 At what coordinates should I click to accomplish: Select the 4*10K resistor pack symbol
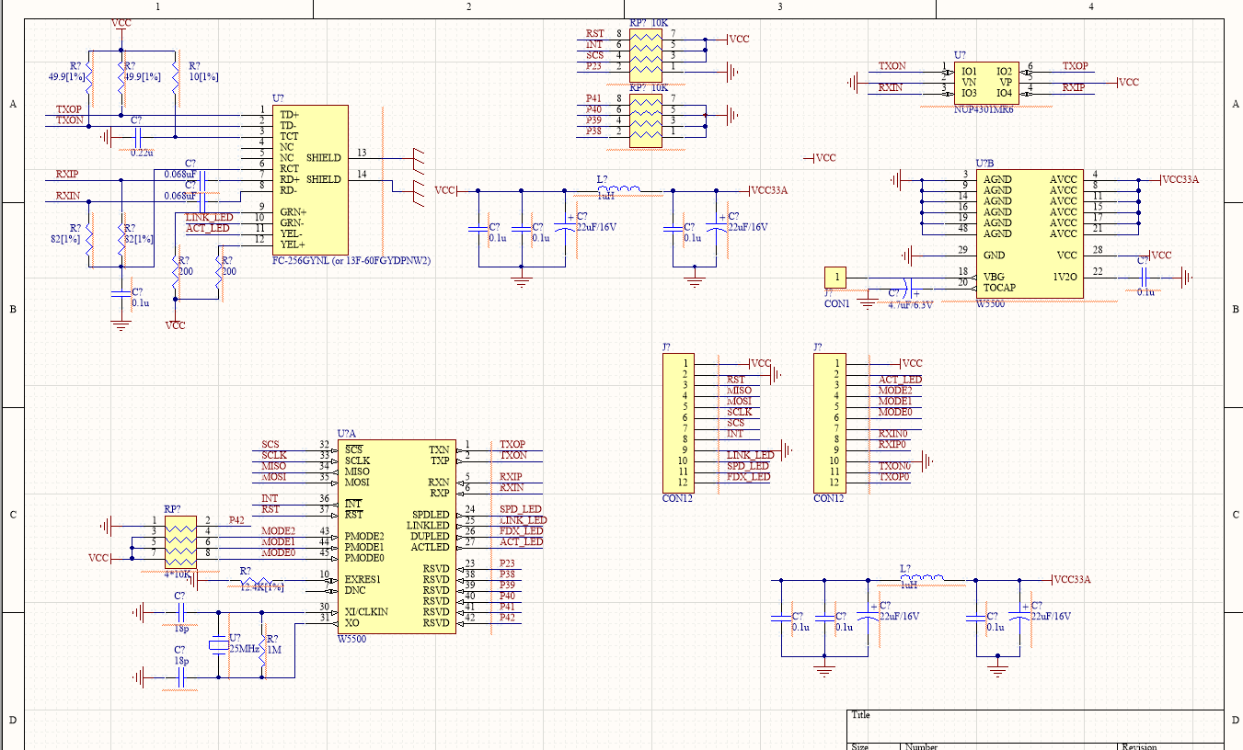pos(180,541)
